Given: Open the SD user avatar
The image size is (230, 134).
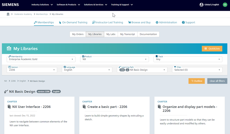Looking at the screenshot, I should click(x=225, y=5).
